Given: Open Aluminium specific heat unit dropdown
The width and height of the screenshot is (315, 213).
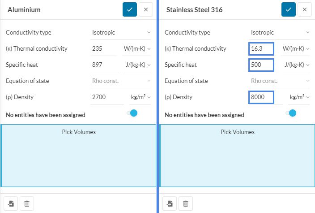Looking at the screenshot, I should (137, 65).
